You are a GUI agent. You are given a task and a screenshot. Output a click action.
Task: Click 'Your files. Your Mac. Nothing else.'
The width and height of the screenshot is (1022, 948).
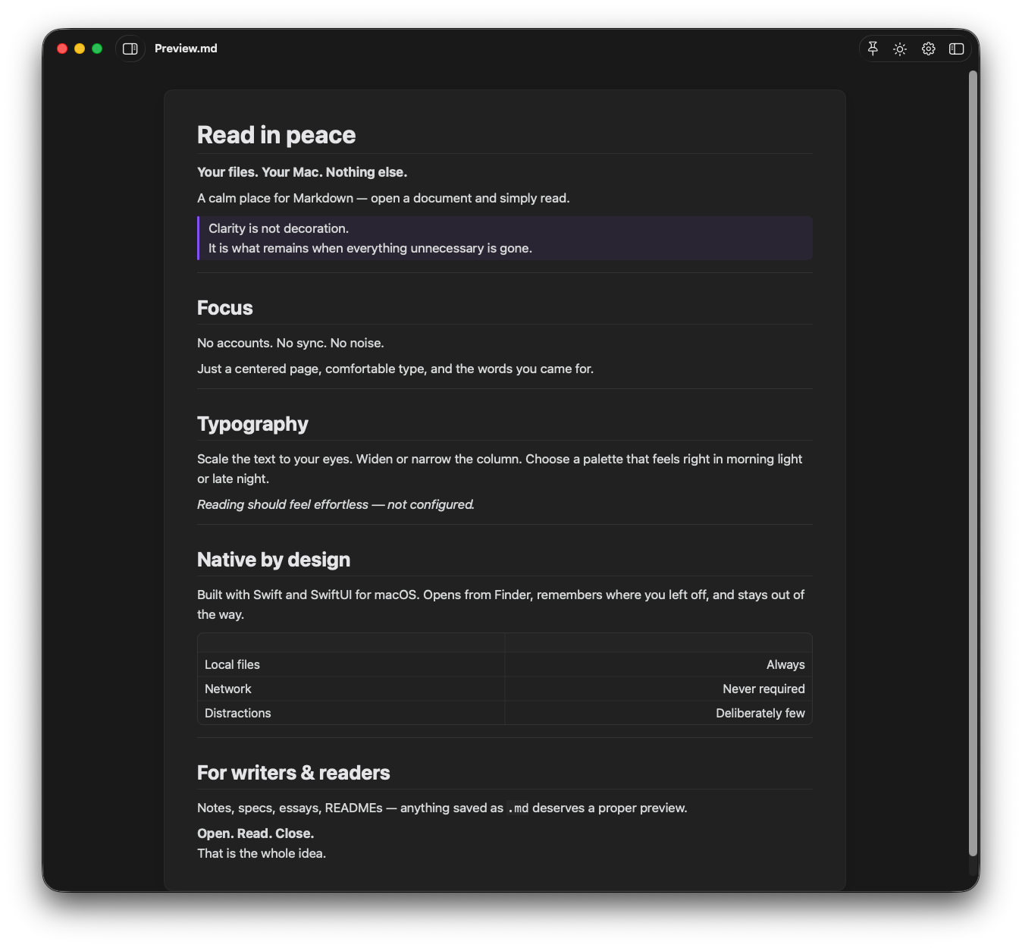(302, 172)
